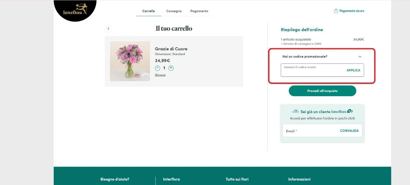The image size is (410, 185).
Task: Click the Il tuo carrello heading
Action: click(x=174, y=28)
